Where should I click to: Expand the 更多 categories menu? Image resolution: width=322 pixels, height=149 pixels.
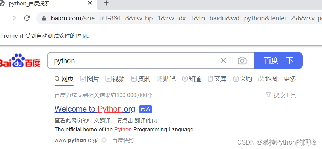tap(290, 79)
